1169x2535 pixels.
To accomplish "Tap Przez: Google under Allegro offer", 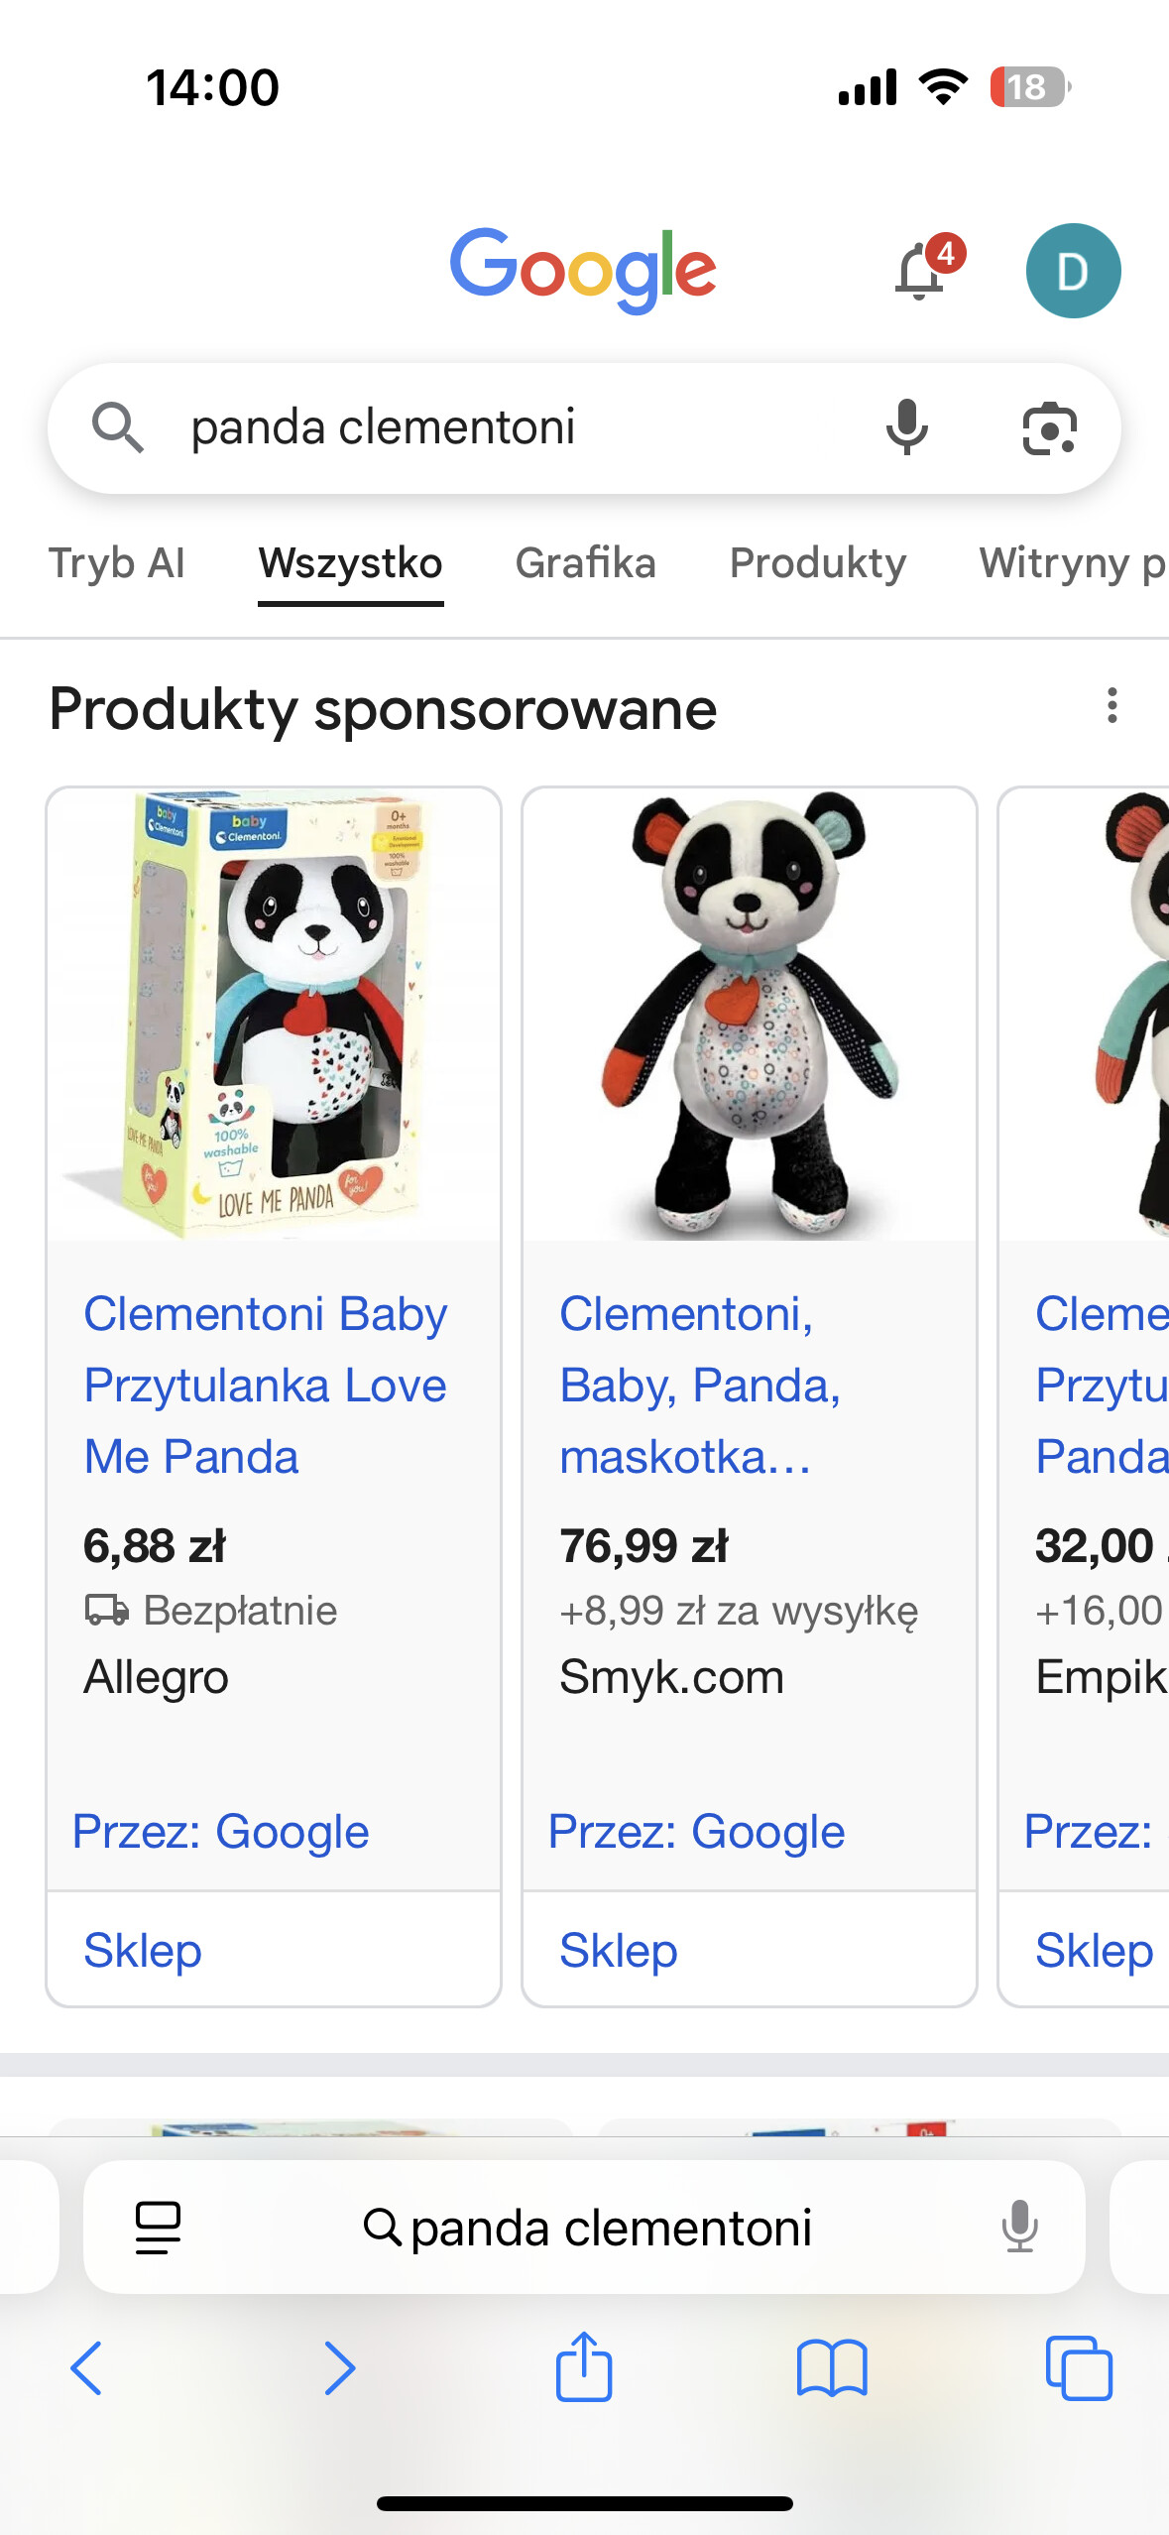I will [221, 1832].
